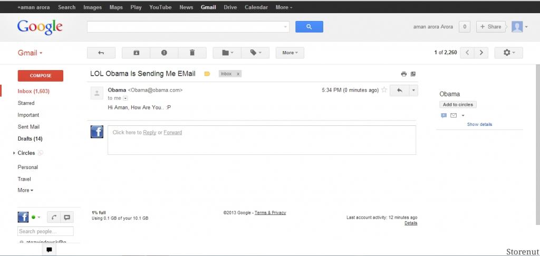Open Sent Mail
The image size is (540, 256).
point(28,126)
